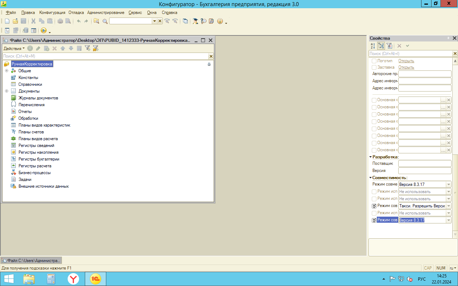
Task: Uncheck checkbox of highlighted Режим сов row
Action: [374, 220]
